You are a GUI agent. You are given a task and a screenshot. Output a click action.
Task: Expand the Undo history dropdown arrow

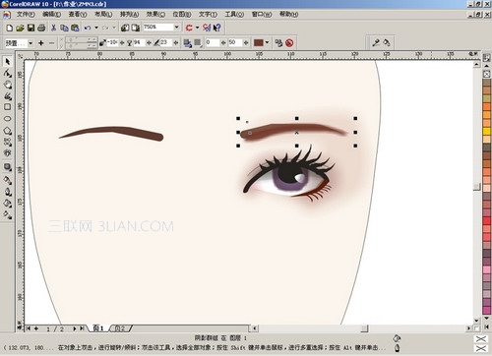pos(96,28)
